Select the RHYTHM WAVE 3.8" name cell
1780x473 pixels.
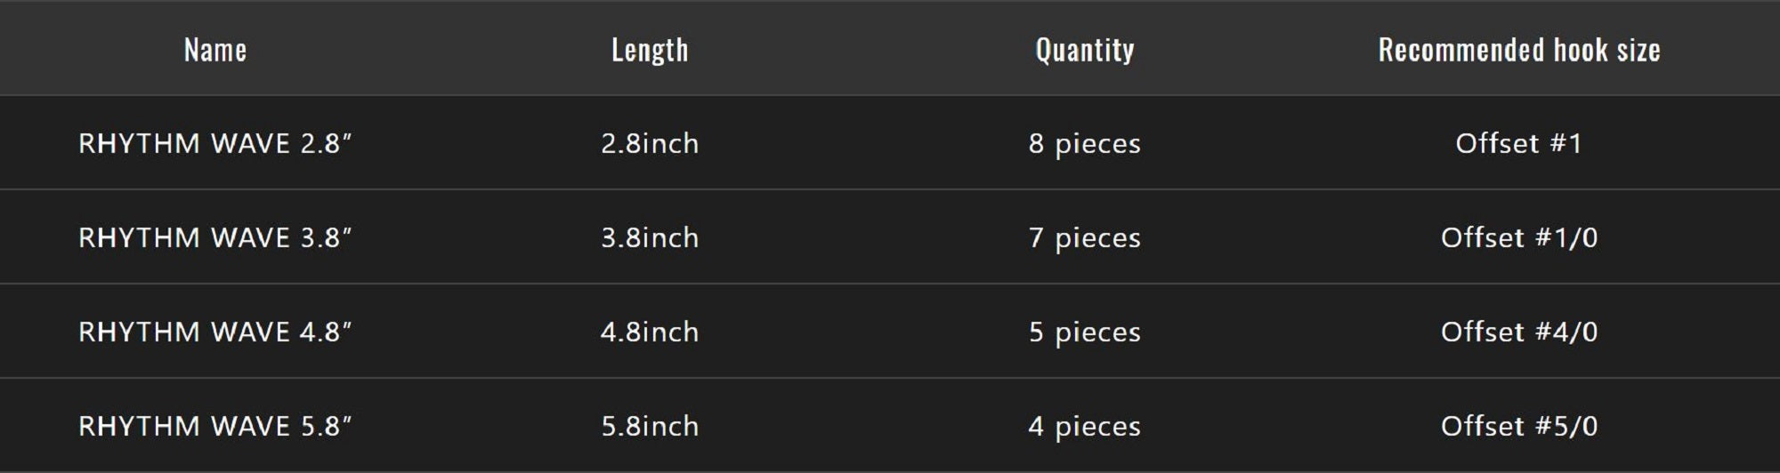pos(215,237)
